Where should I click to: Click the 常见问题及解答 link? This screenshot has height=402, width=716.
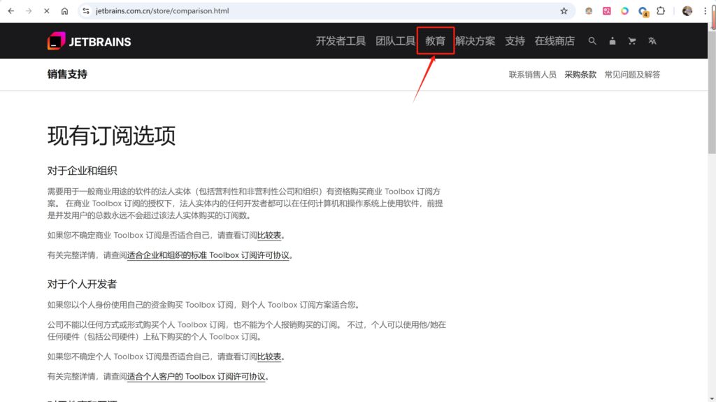click(632, 75)
